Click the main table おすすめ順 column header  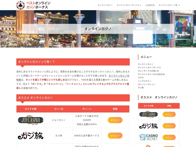[30, 109]
